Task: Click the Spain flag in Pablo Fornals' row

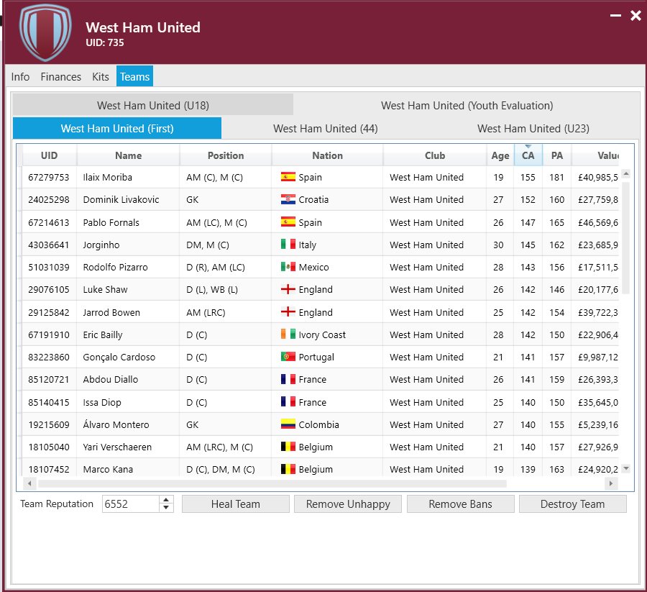Action: coord(288,222)
